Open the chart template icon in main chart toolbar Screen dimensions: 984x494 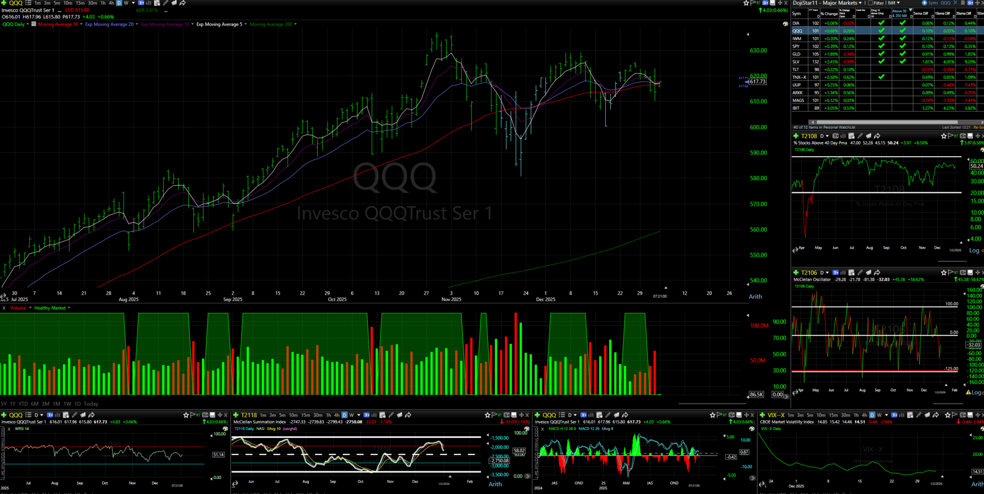tap(141, 3)
